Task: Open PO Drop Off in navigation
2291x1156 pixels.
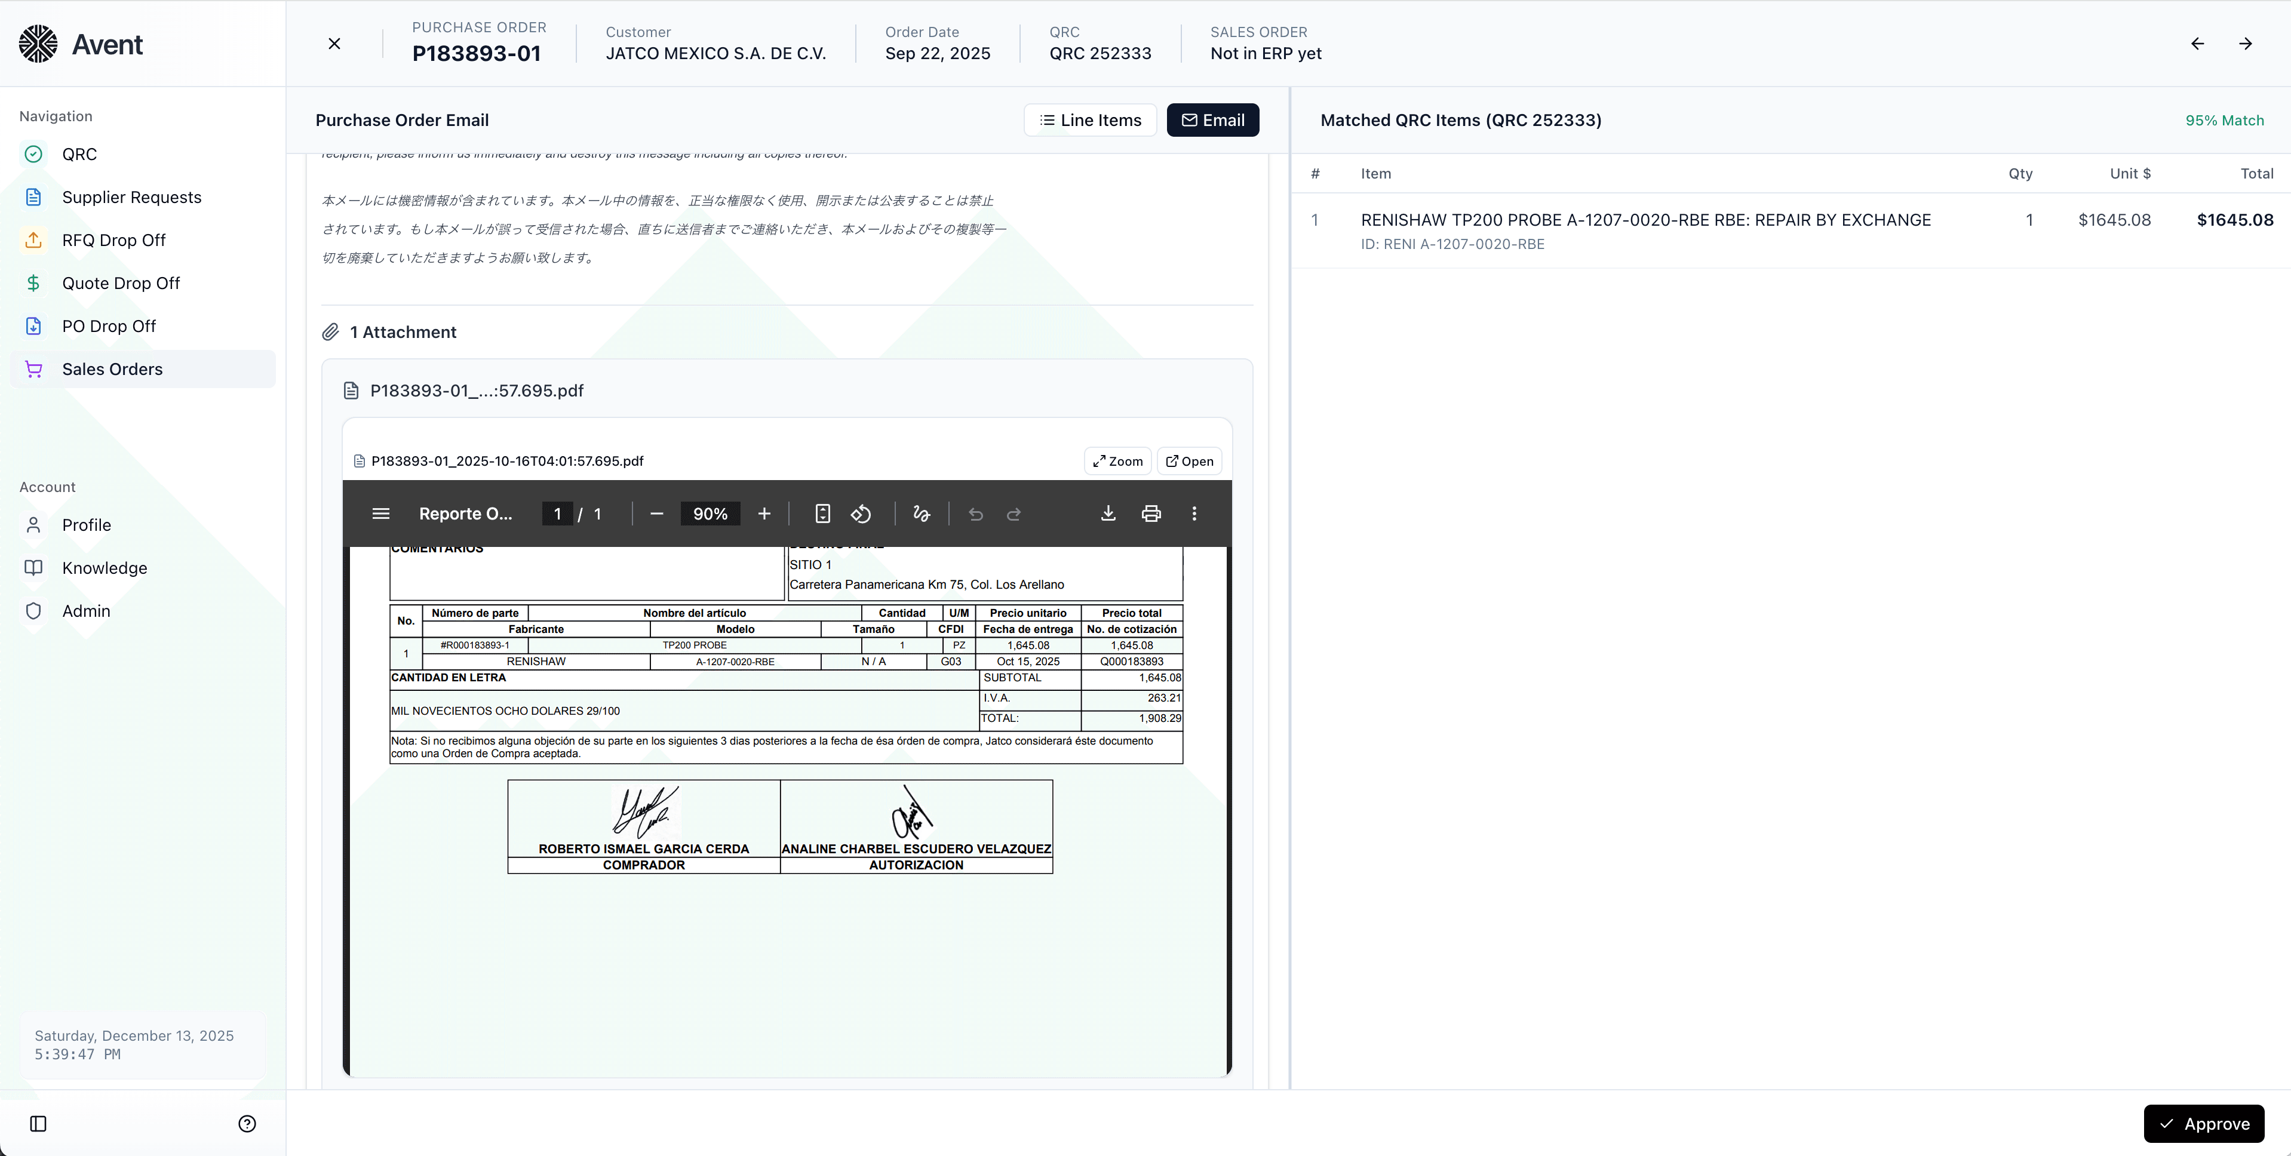Action: tap(109, 327)
